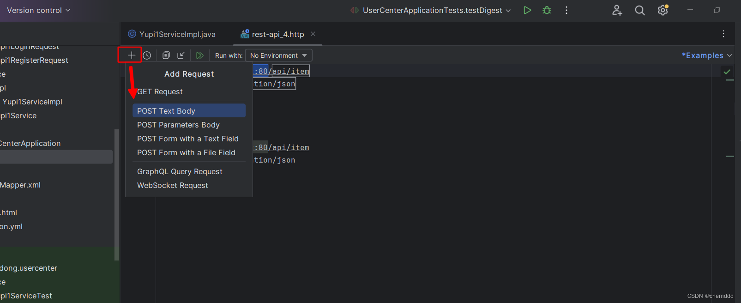Image resolution: width=741 pixels, height=303 pixels.
Task: Select the on.yml file in project tree
Action: [12, 226]
